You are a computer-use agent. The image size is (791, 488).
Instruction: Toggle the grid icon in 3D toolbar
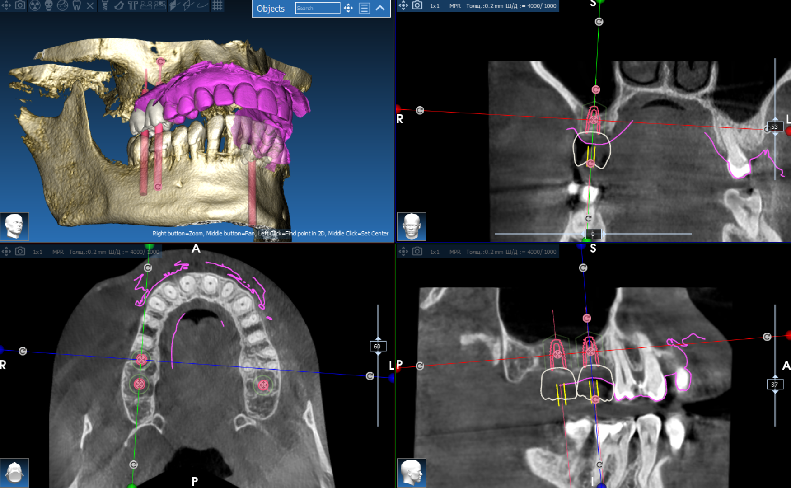217,5
